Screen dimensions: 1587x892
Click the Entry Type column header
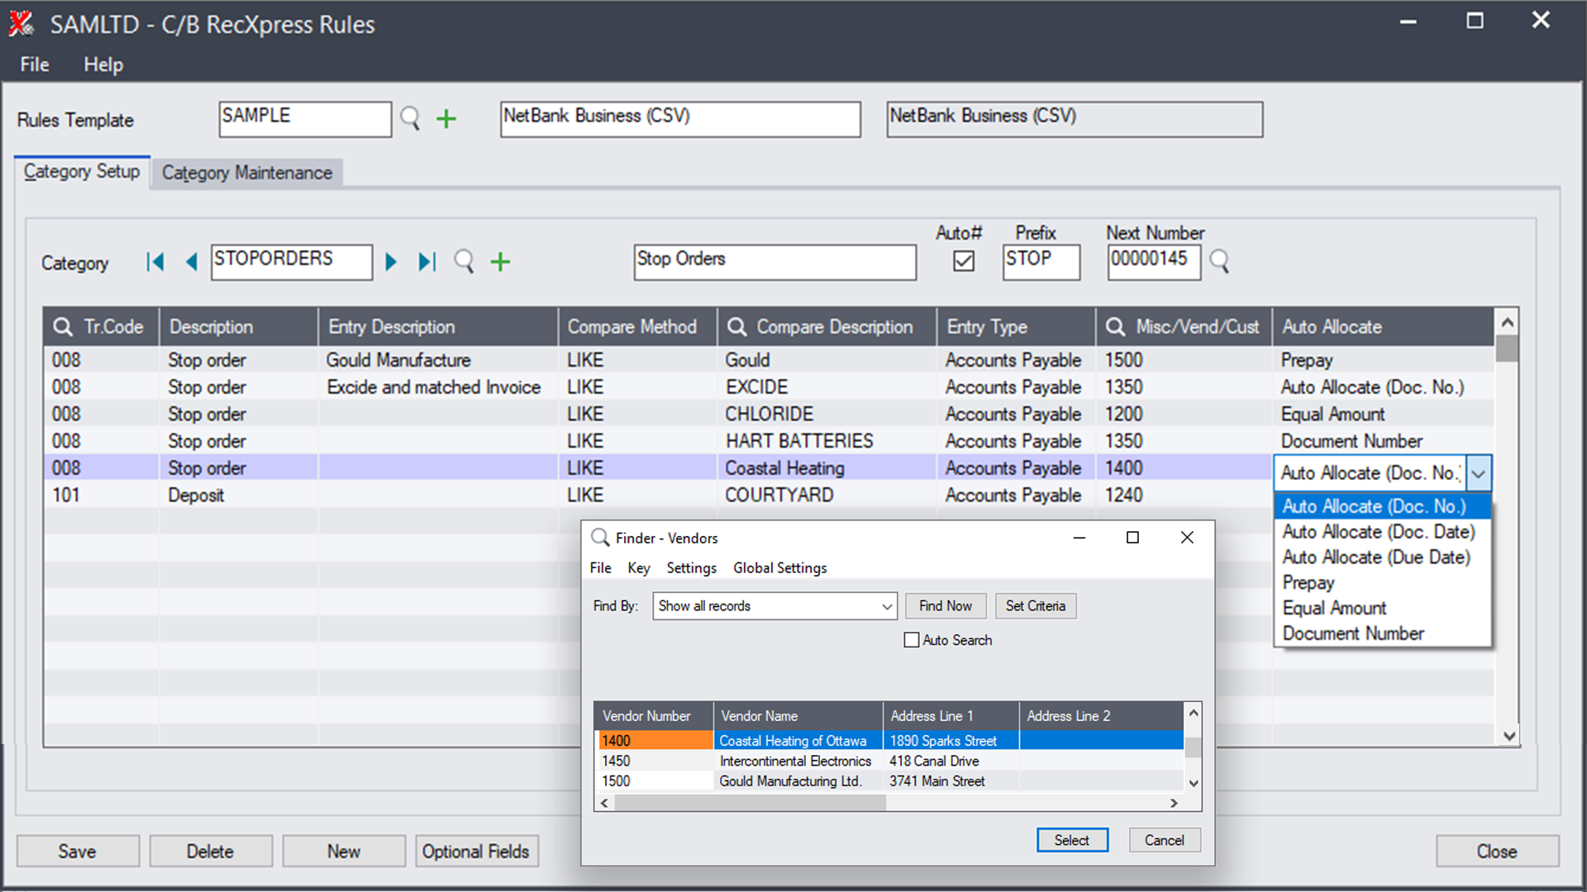click(x=1016, y=327)
